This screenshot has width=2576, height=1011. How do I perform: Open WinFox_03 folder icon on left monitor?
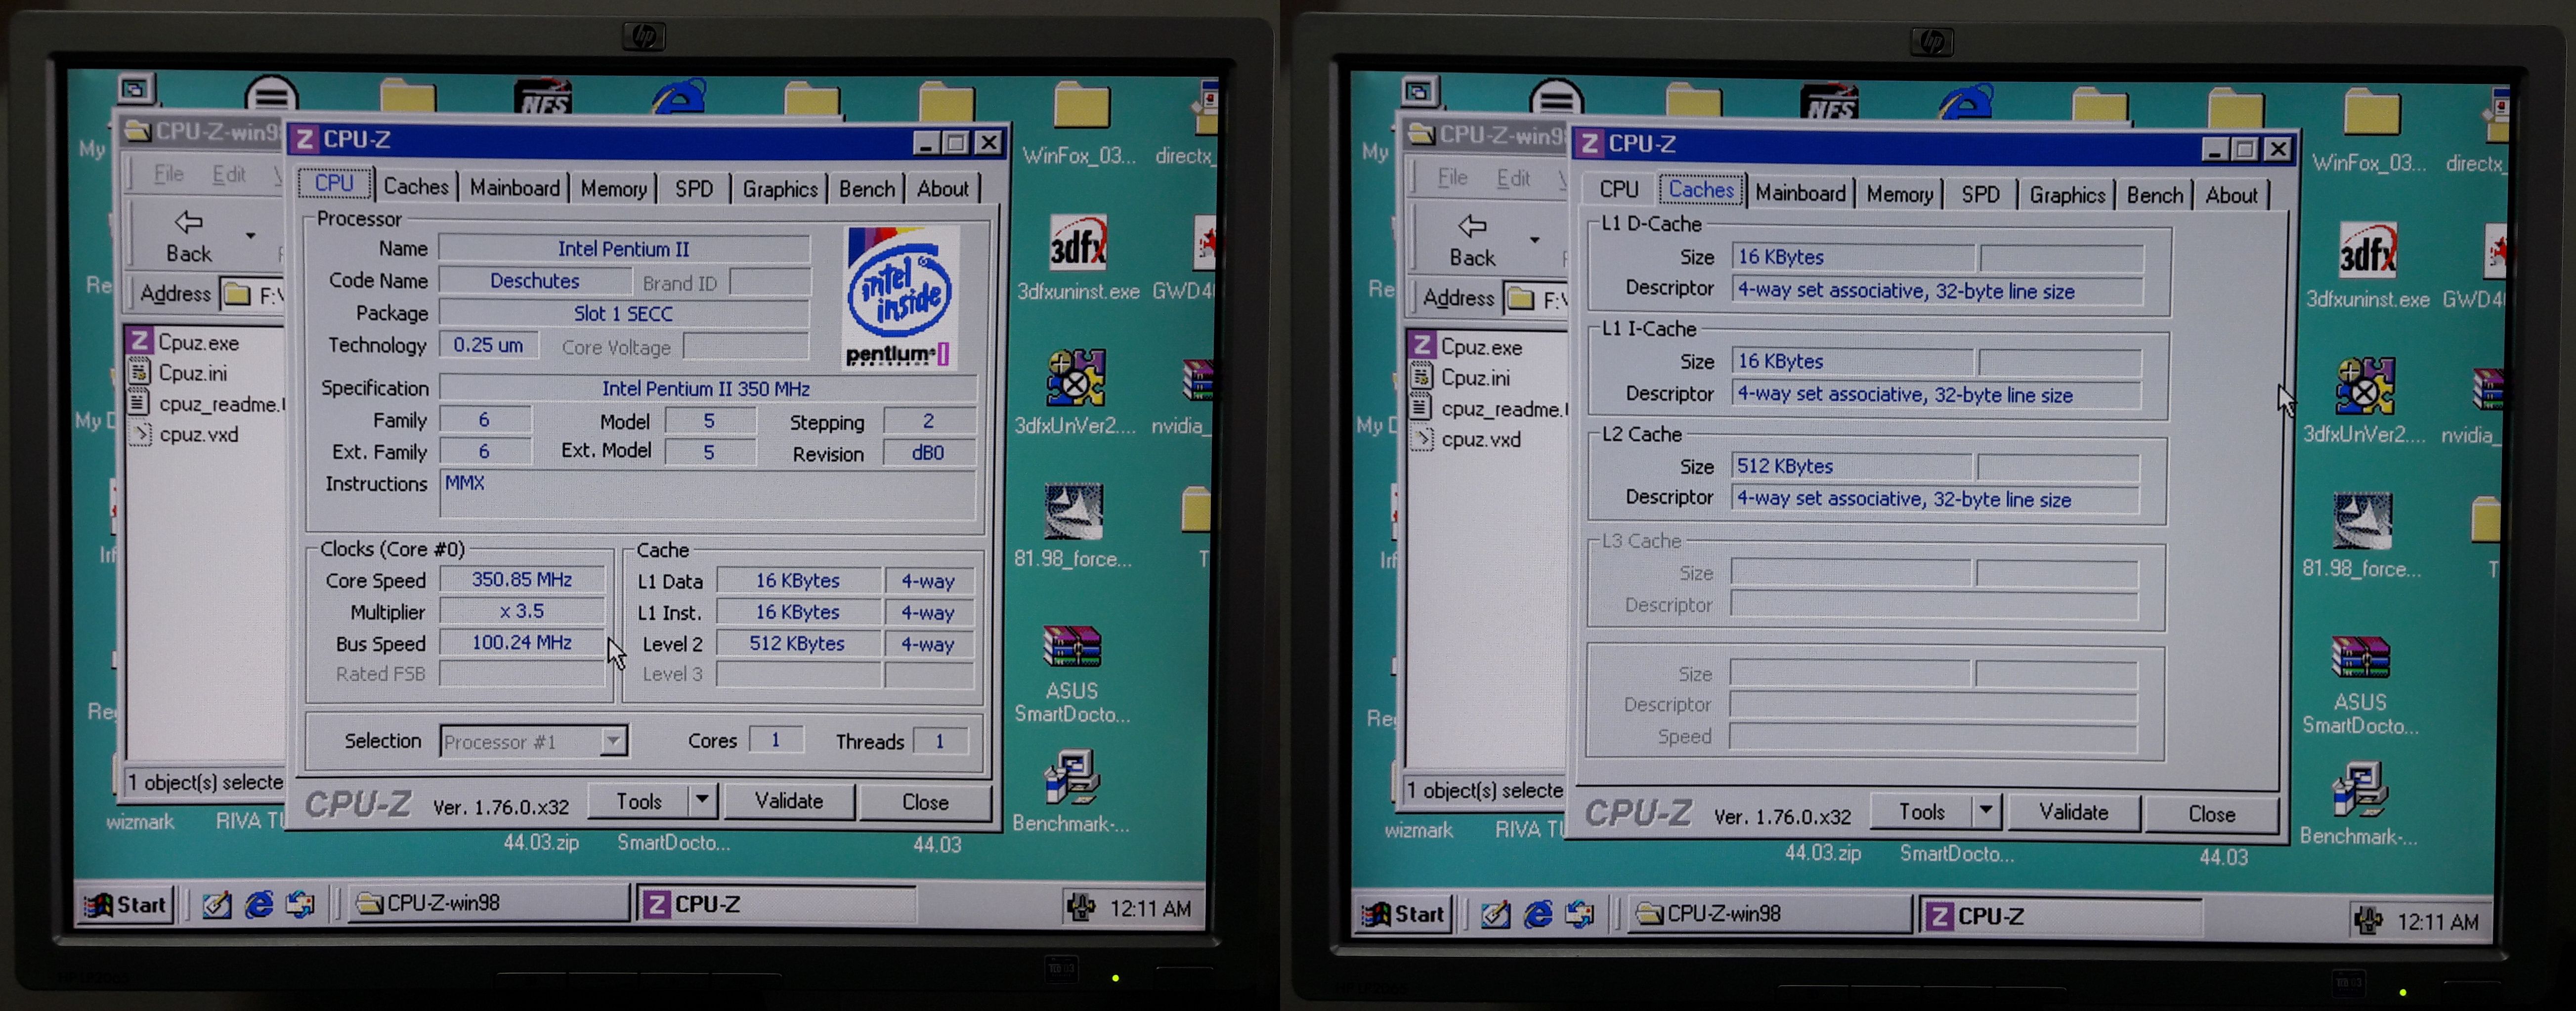coord(1081,106)
